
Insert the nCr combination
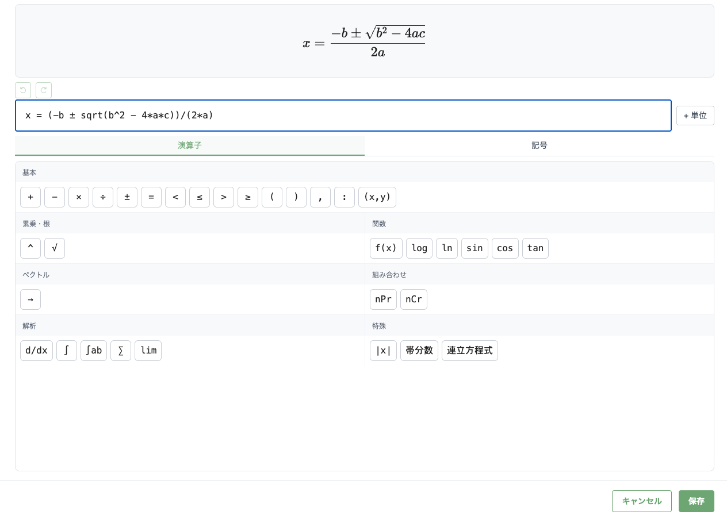coord(414,299)
